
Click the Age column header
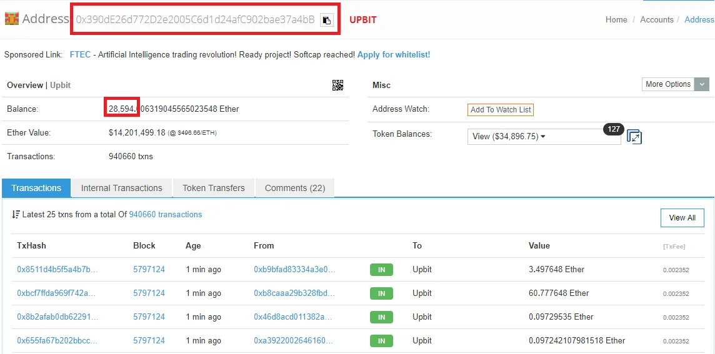pyautogui.click(x=193, y=245)
